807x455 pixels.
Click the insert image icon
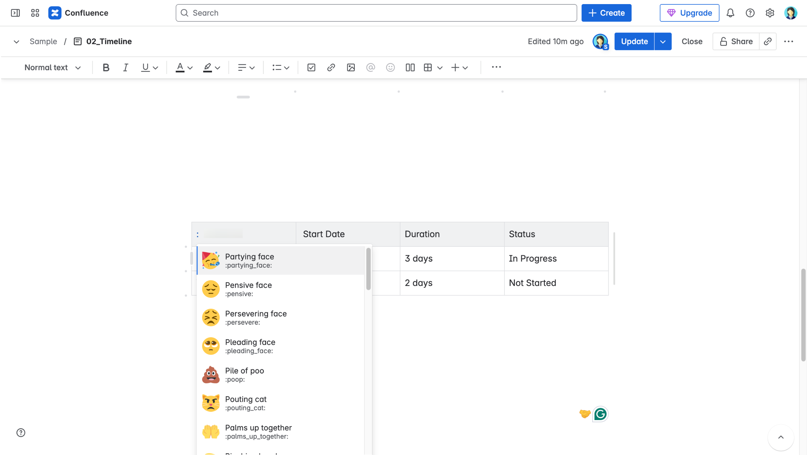click(351, 67)
